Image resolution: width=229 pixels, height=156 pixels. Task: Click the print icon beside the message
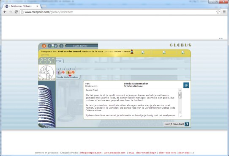[x=186, y=85]
